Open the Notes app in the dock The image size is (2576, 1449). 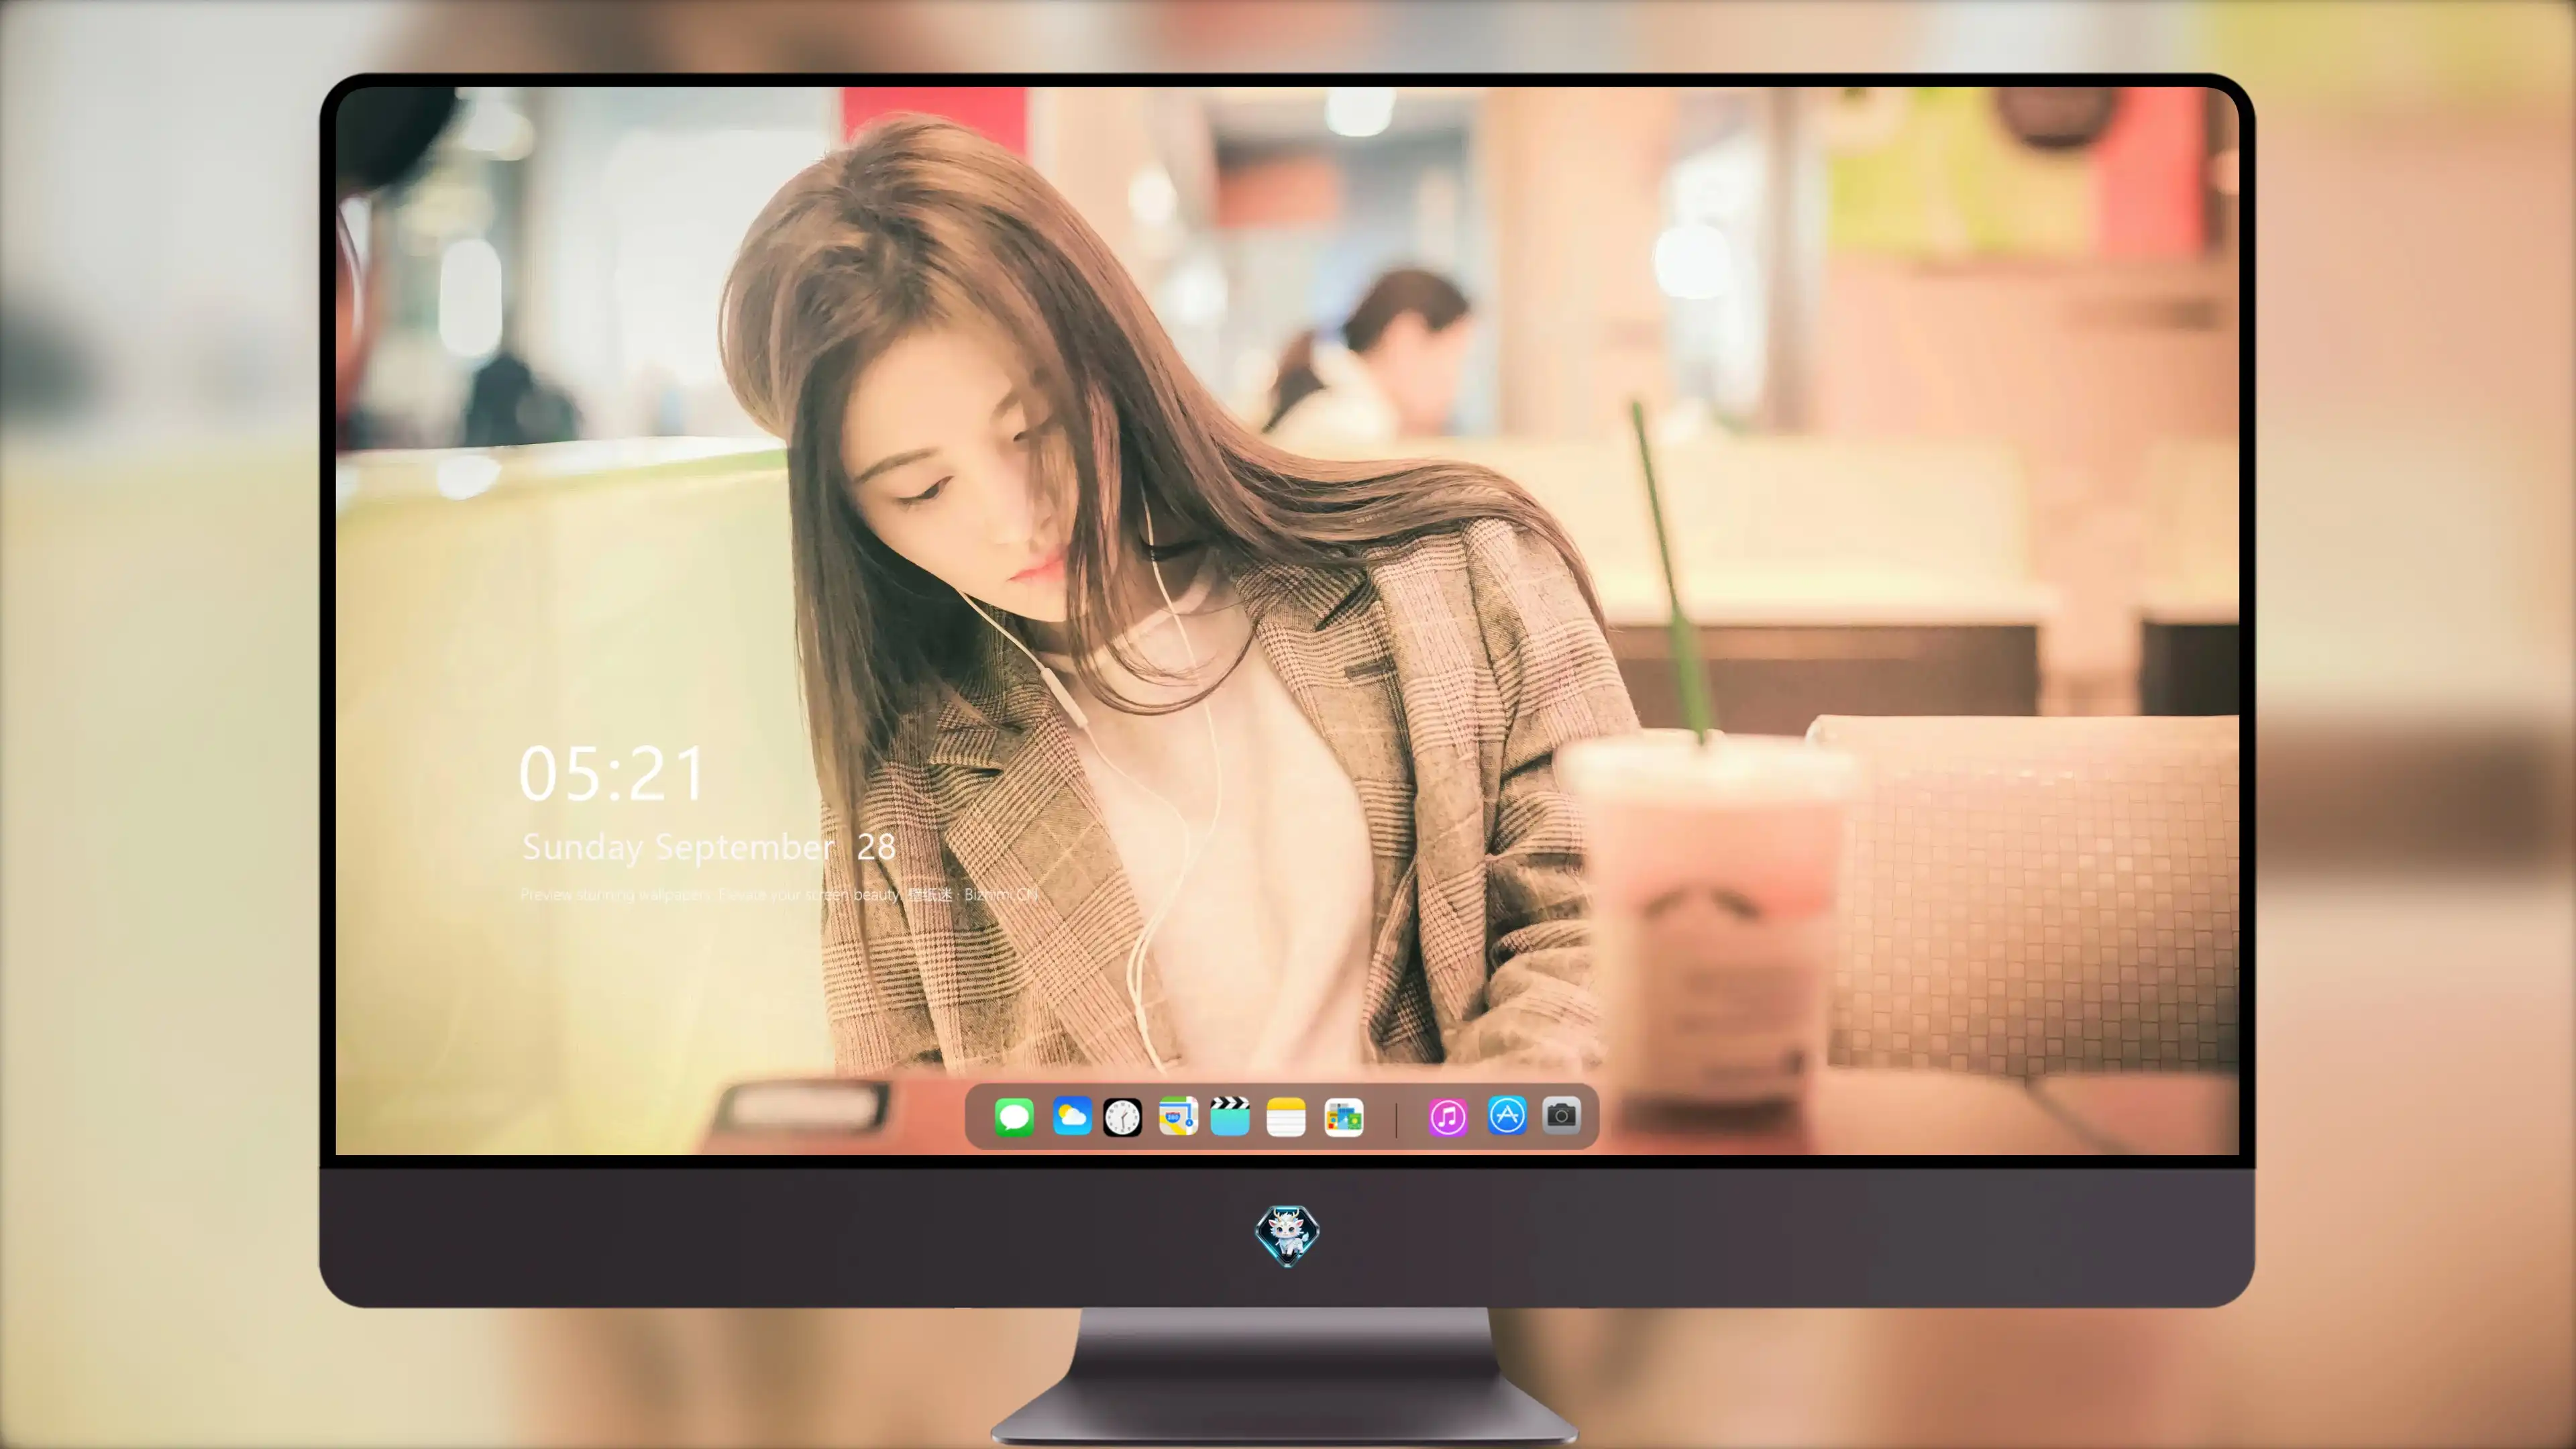tap(1286, 1117)
